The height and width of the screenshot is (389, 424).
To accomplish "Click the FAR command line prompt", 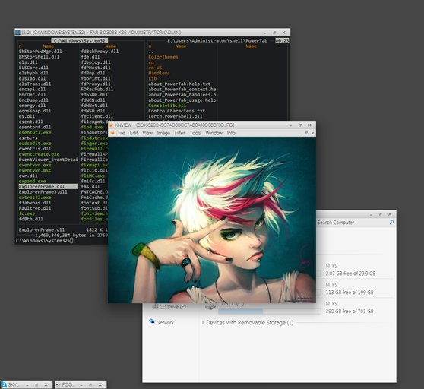I will [44, 241].
